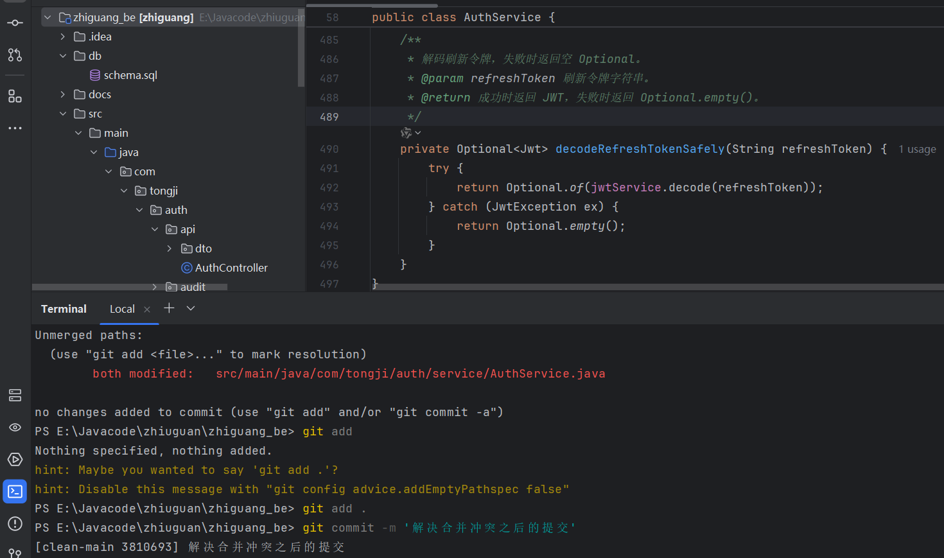Collapse the auth package
The width and height of the screenshot is (944, 558).
[x=139, y=210]
